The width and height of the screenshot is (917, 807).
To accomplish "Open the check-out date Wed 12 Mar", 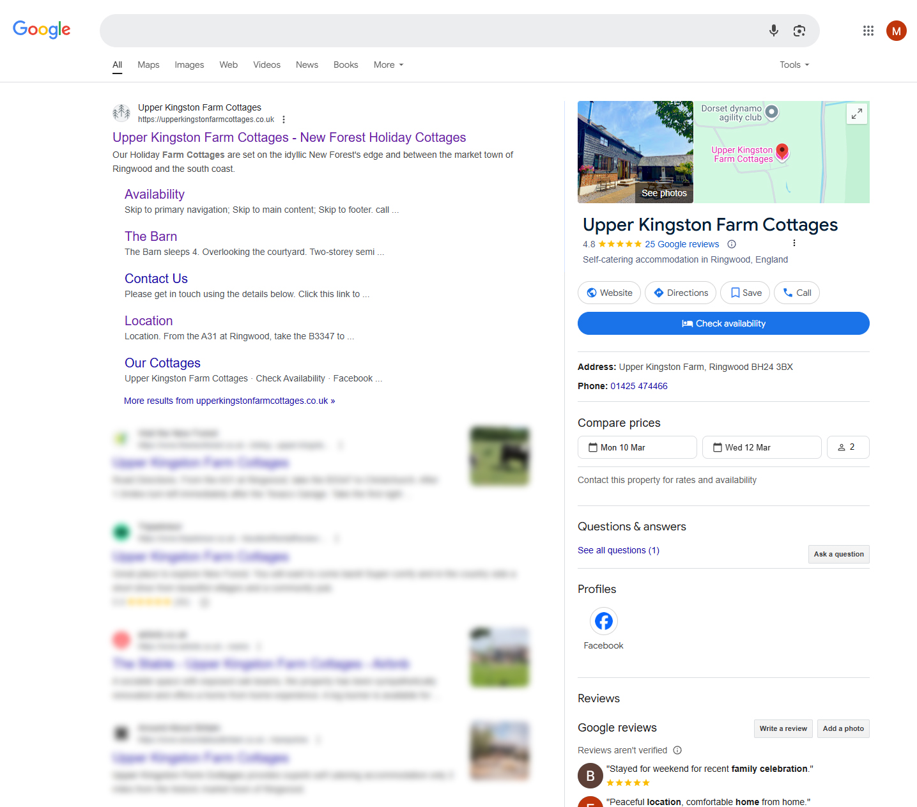I will (x=762, y=447).
